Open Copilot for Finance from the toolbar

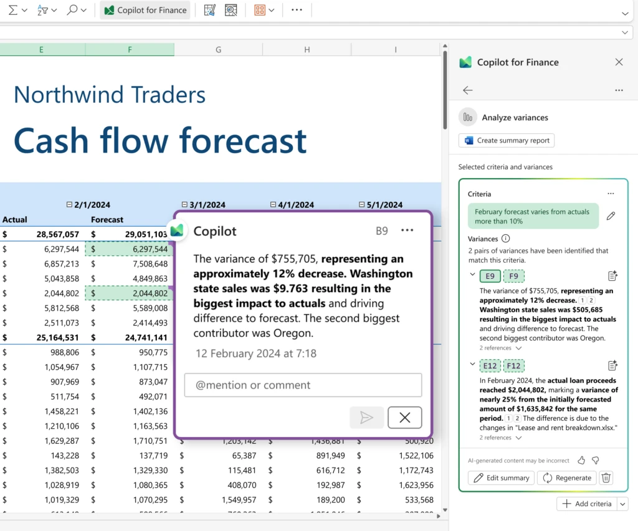click(x=145, y=10)
